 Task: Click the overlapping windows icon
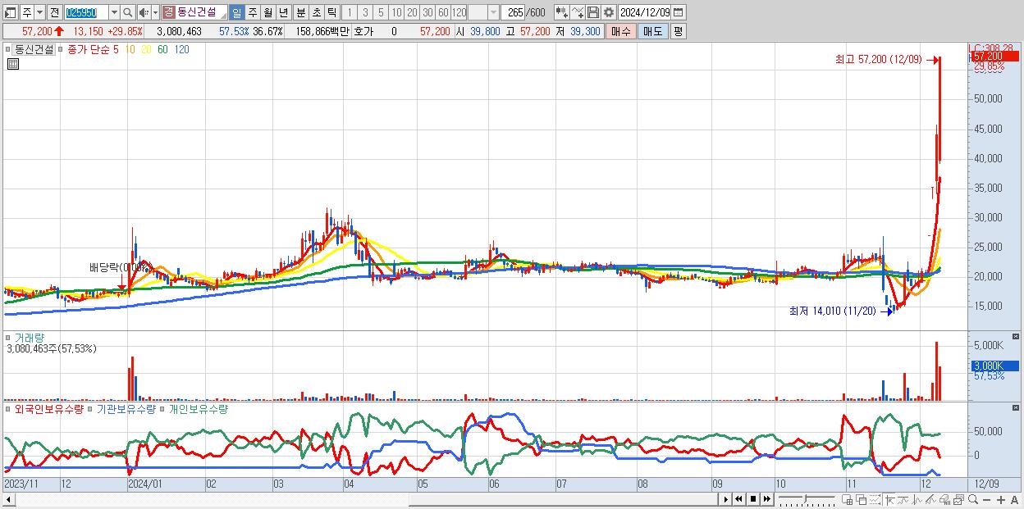tap(862, 499)
